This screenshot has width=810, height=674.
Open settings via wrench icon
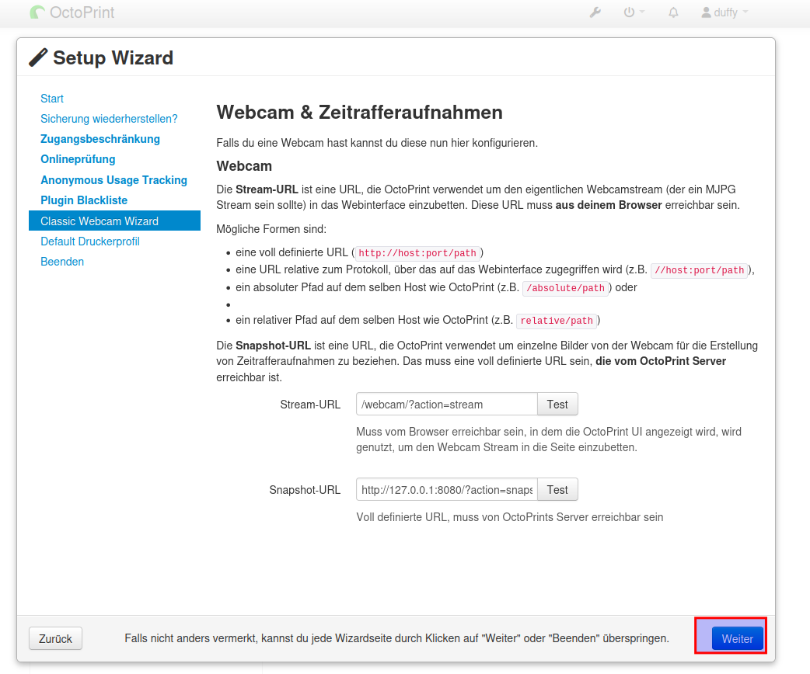(x=595, y=12)
